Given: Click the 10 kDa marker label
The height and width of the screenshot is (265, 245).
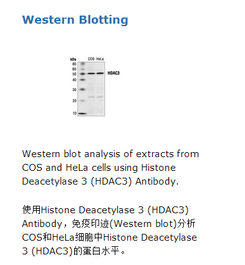Looking at the screenshot, I should 74,113.
